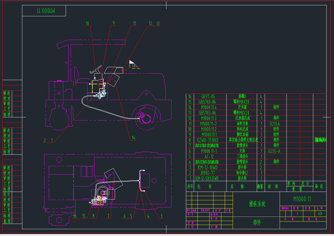The image size is (334, 236).
Task: Select part code M1000.11-2
Action: pos(208,124)
